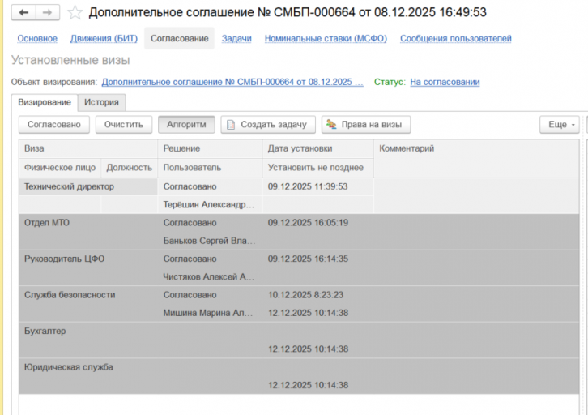Click user Мишина Марина cell
This screenshot has height=415, width=588.
point(208,313)
